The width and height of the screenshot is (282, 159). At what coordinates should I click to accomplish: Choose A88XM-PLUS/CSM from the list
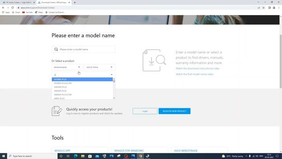(x=82, y=95)
